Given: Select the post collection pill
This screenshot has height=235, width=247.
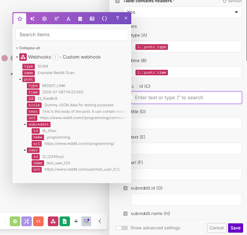Looking at the screenshot, I should 28,79.
